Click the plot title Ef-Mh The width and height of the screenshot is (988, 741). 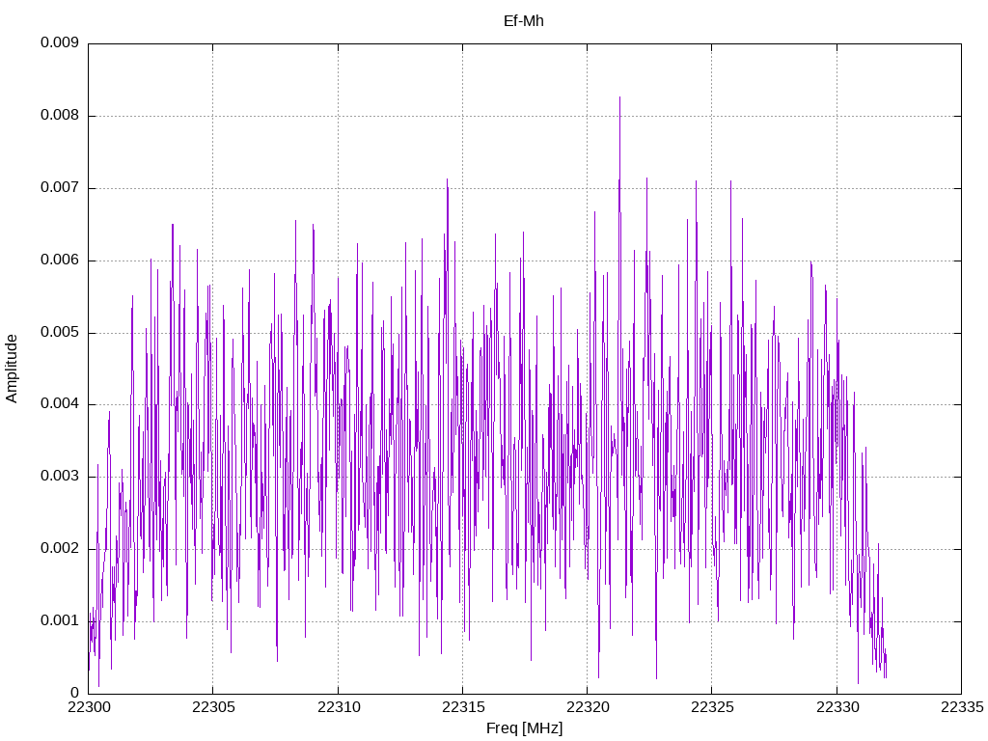(x=524, y=21)
